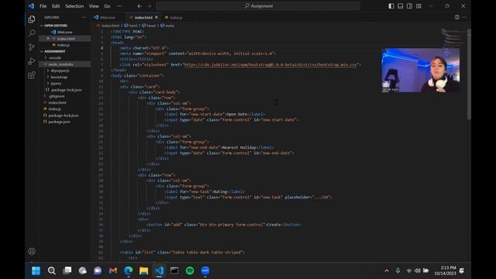Screen dimensions: 496x279
Task: Open the terminal app from taskbar
Action: coord(174,270)
